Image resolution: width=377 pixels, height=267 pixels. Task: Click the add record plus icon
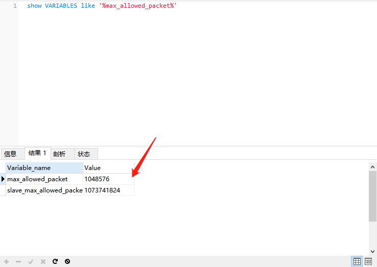[x=7, y=261]
